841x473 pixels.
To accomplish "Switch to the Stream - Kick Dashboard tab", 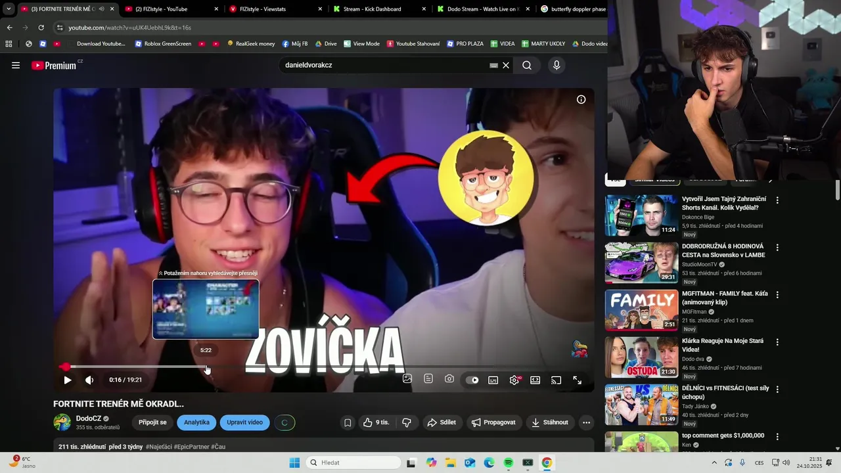I will pyautogui.click(x=380, y=9).
